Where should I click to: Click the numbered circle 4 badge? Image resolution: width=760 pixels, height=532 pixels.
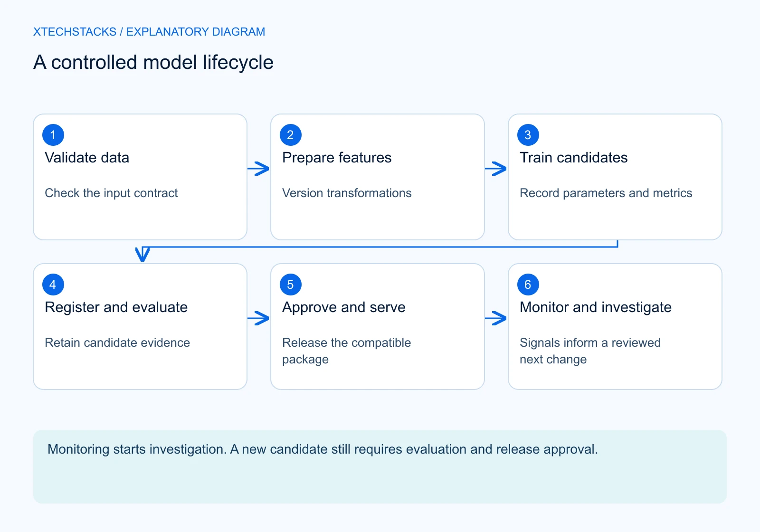point(53,285)
